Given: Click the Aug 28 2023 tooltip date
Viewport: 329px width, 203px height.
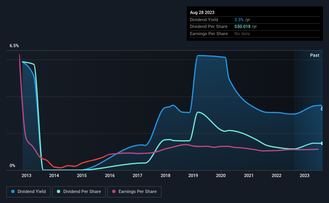Looking at the screenshot, I should [x=202, y=12].
